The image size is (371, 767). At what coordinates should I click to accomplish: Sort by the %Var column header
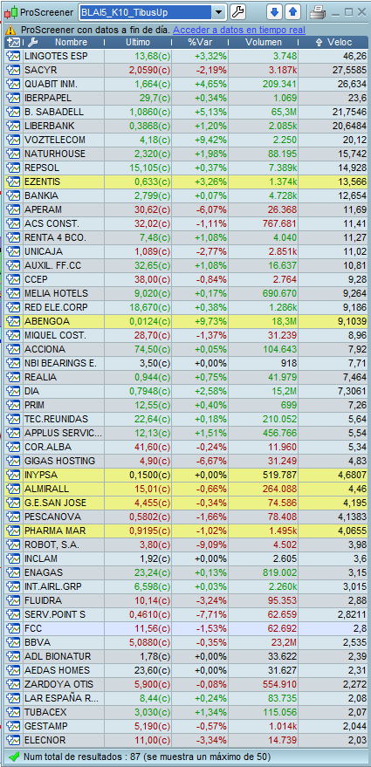pyautogui.click(x=199, y=43)
